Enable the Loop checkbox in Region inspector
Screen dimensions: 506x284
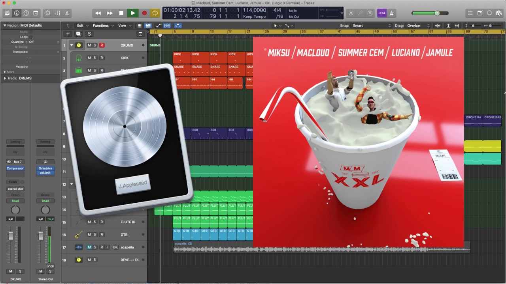click(31, 37)
